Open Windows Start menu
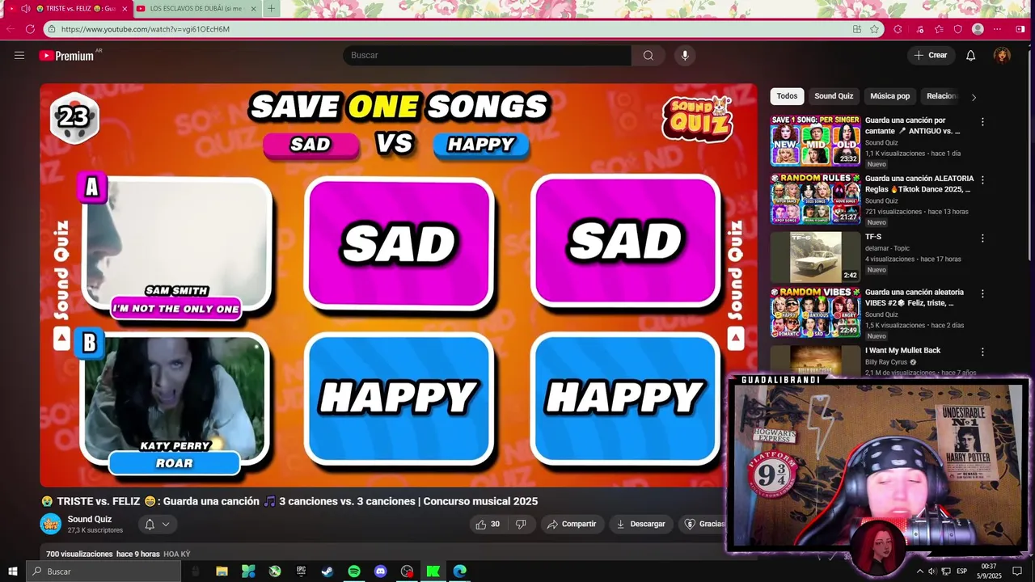The width and height of the screenshot is (1035, 582). [13, 571]
